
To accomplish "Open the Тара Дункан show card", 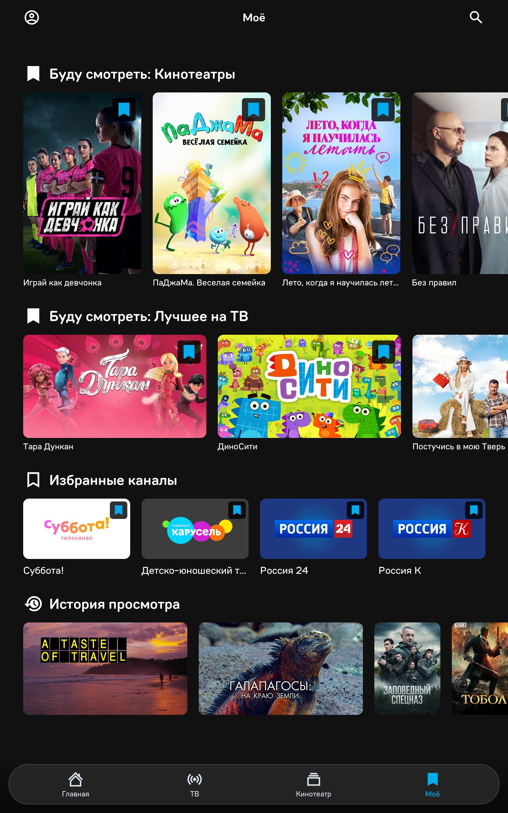I will point(115,386).
